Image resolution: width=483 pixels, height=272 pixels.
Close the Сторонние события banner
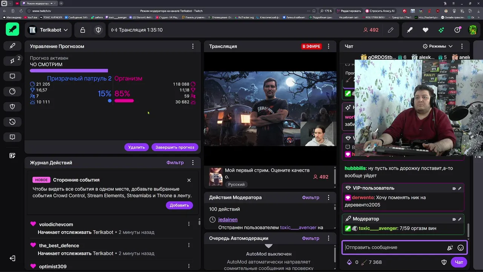pos(189,180)
